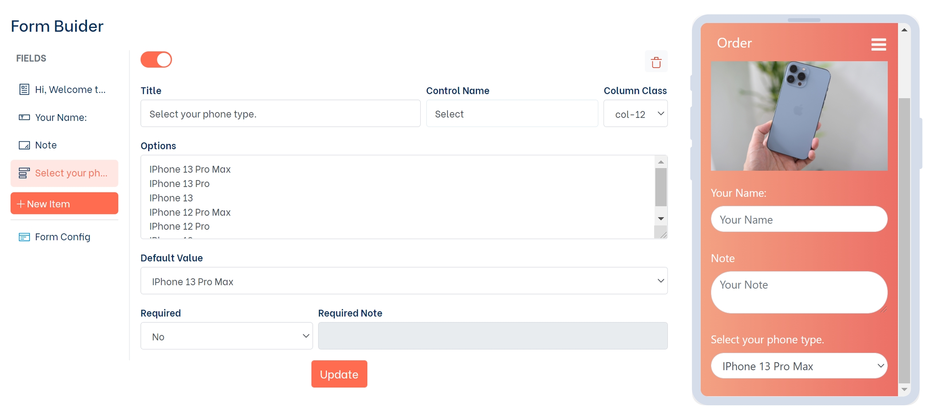The height and width of the screenshot is (417, 932).
Task: Open the hamburger menu in Order preview
Action: tap(878, 44)
